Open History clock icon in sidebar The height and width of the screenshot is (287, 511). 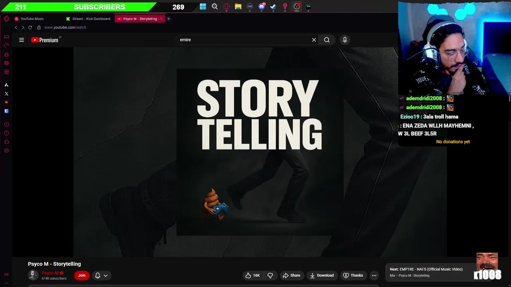pyautogui.click(x=6, y=133)
